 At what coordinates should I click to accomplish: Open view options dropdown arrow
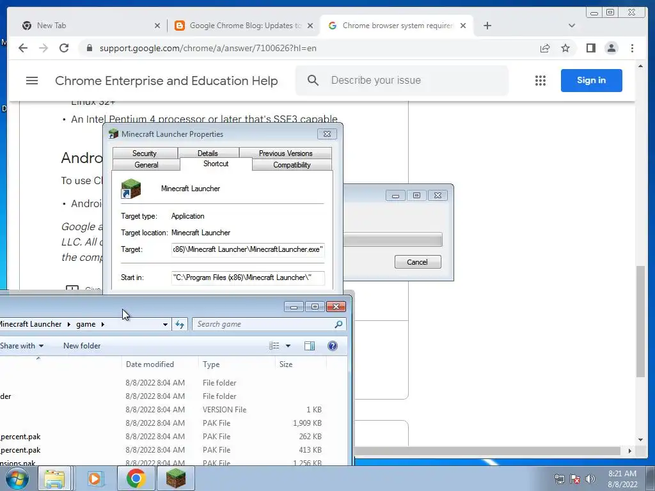click(288, 346)
